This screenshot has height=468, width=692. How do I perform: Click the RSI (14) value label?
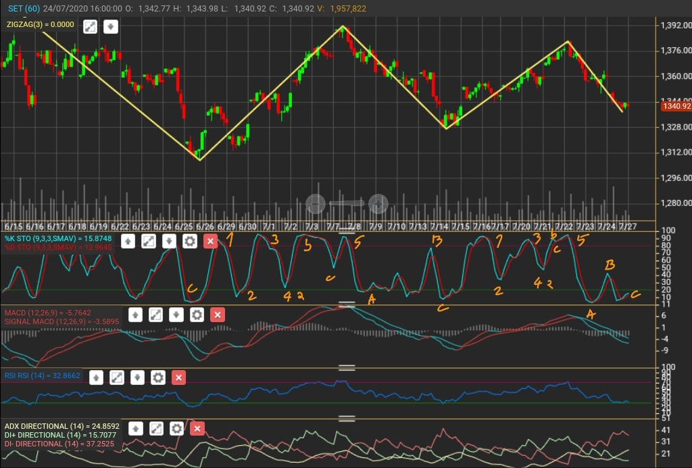pyautogui.click(x=43, y=375)
